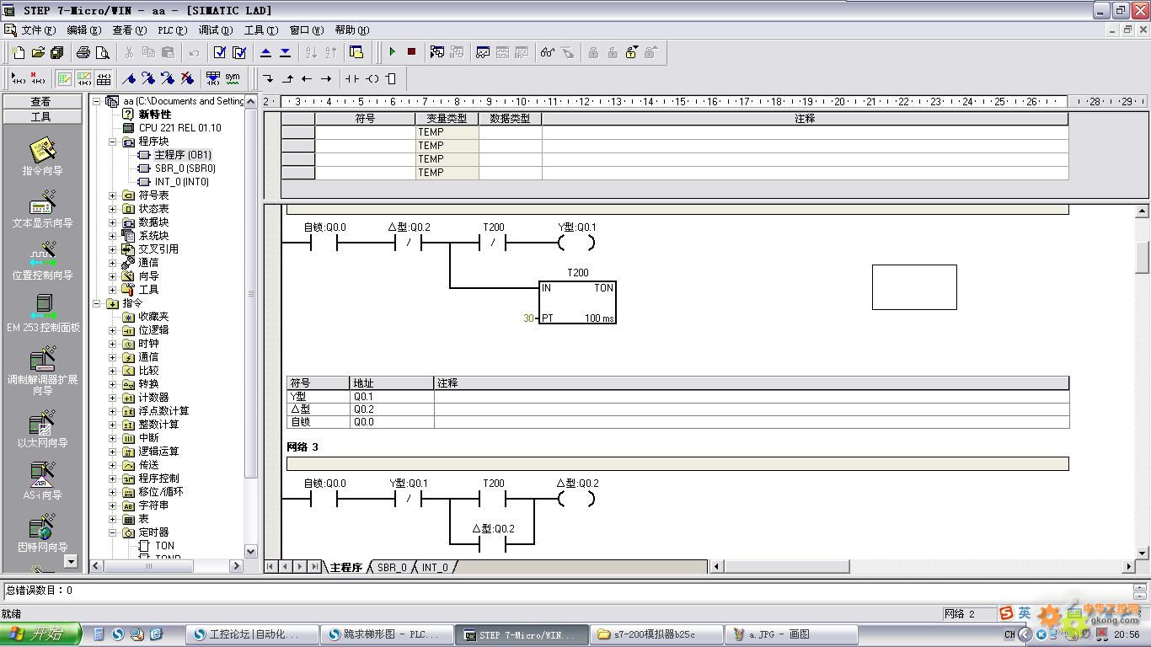Click the sym symbol table icon
Screen dimensions: 1151x647
tap(233, 78)
